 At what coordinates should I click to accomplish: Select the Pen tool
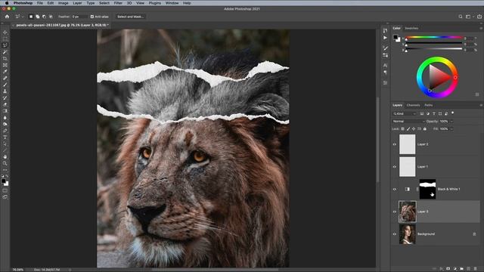5,131
